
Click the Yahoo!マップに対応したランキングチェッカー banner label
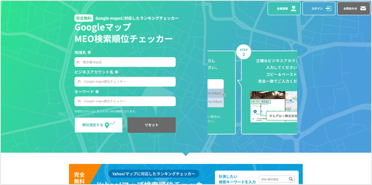coord(154,174)
